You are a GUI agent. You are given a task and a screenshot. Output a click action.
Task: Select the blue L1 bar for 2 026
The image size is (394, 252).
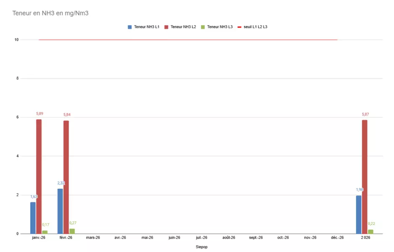359,214
